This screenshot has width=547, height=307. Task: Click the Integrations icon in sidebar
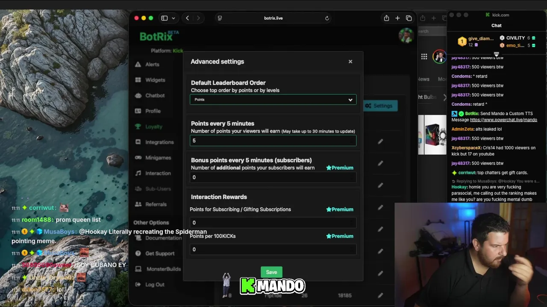(138, 142)
